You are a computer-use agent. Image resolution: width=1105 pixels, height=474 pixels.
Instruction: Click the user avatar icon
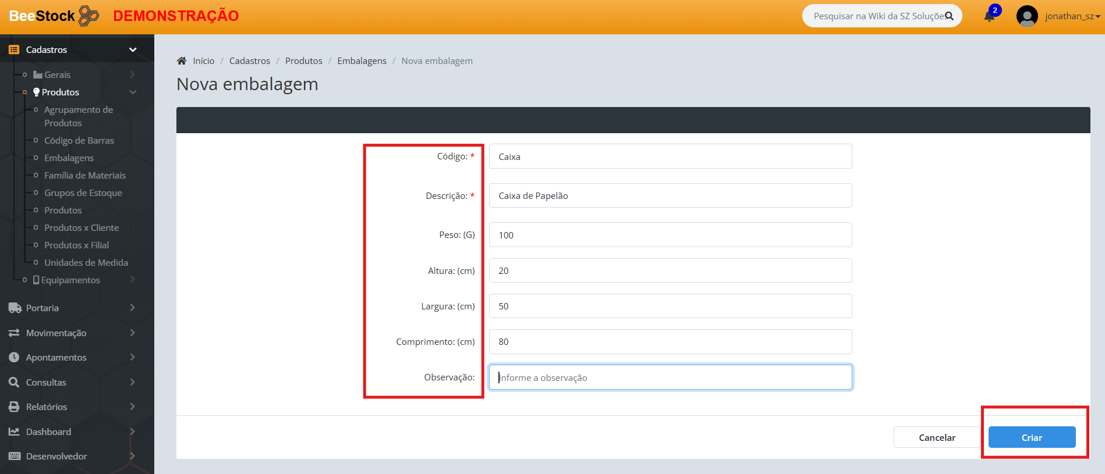[x=1026, y=16]
